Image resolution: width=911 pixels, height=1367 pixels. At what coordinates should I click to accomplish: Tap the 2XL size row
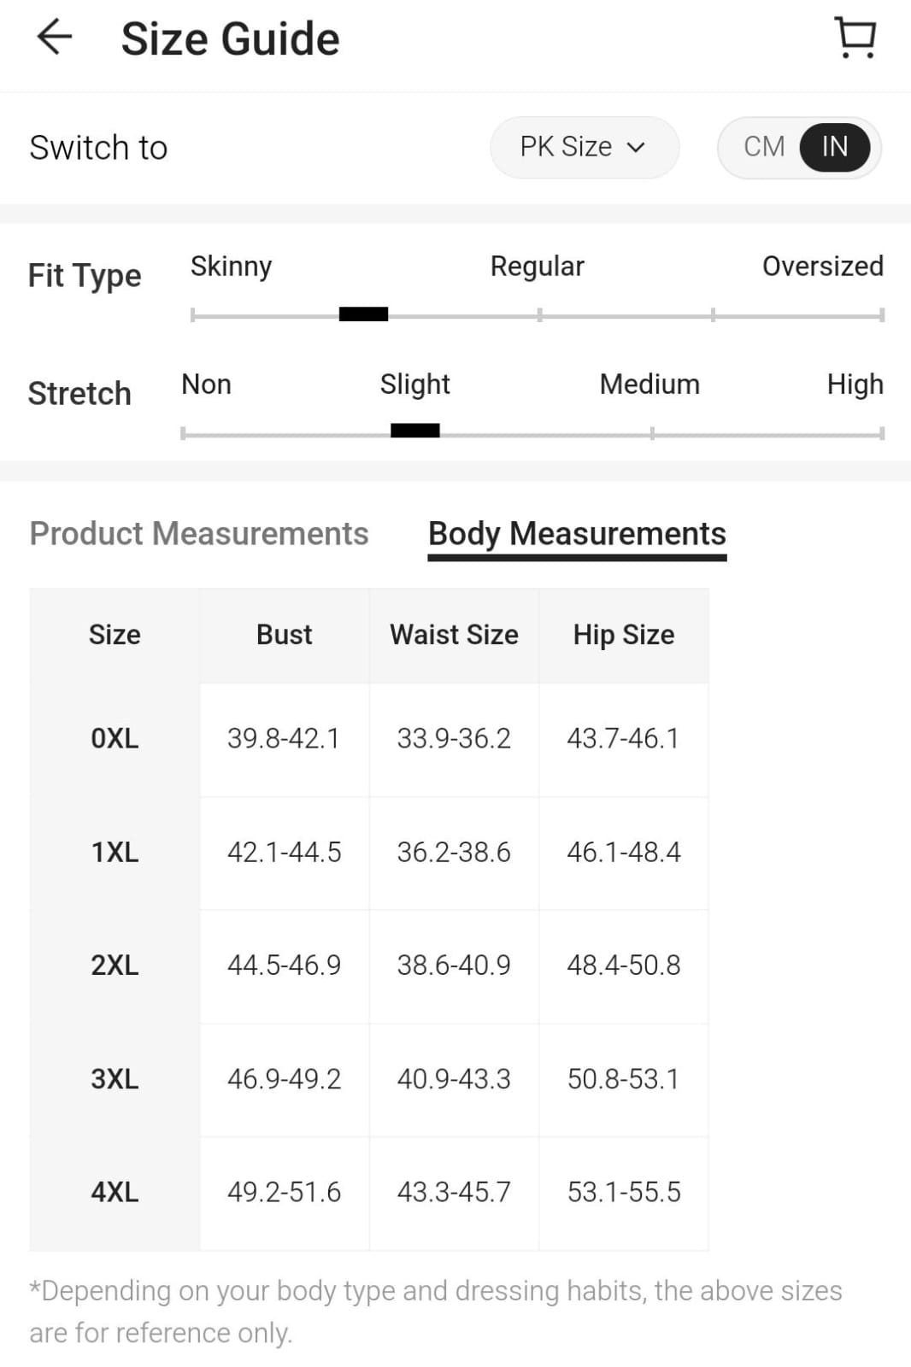coord(114,966)
